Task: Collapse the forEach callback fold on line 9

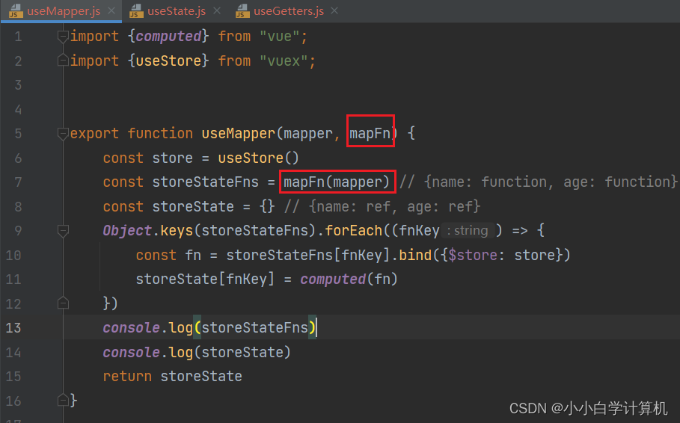Action: (x=63, y=231)
